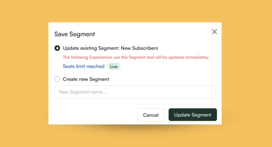Click the Save Segment dialog title
The image size is (272, 147).
coord(75,34)
